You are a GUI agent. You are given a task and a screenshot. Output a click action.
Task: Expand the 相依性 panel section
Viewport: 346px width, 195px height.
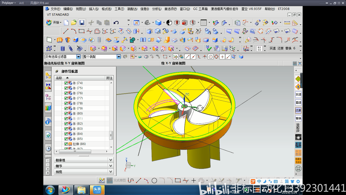click(x=110, y=160)
